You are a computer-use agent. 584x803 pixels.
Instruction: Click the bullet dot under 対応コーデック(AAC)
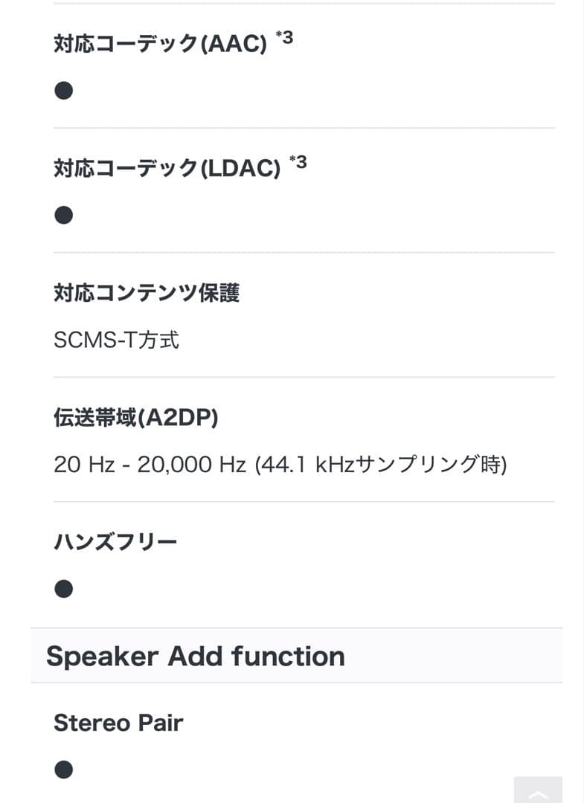(64, 91)
